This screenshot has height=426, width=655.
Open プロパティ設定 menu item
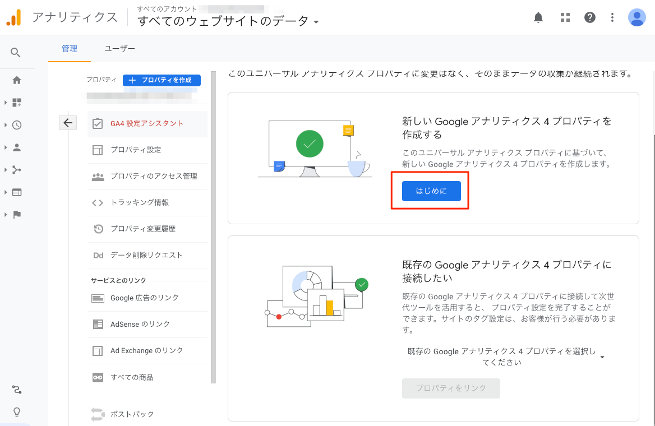pyautogui.click(x=147, y=150)
